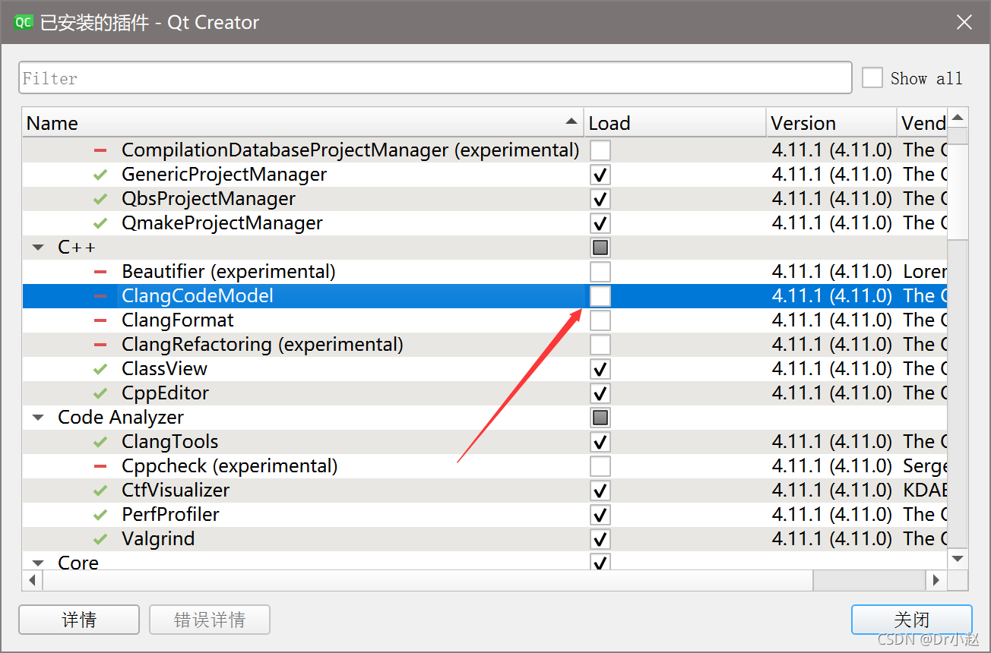Viewport: 991px width, 653px height.
Task: Collapse the Core plugin group
Action: pyautogui.click(x=37, y=563)
